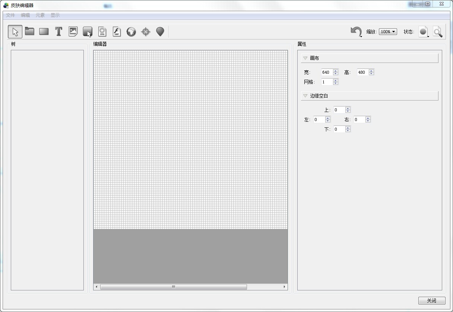Minimize the skin editor window
The image size is (453, 312).
[x=418, y=4]
